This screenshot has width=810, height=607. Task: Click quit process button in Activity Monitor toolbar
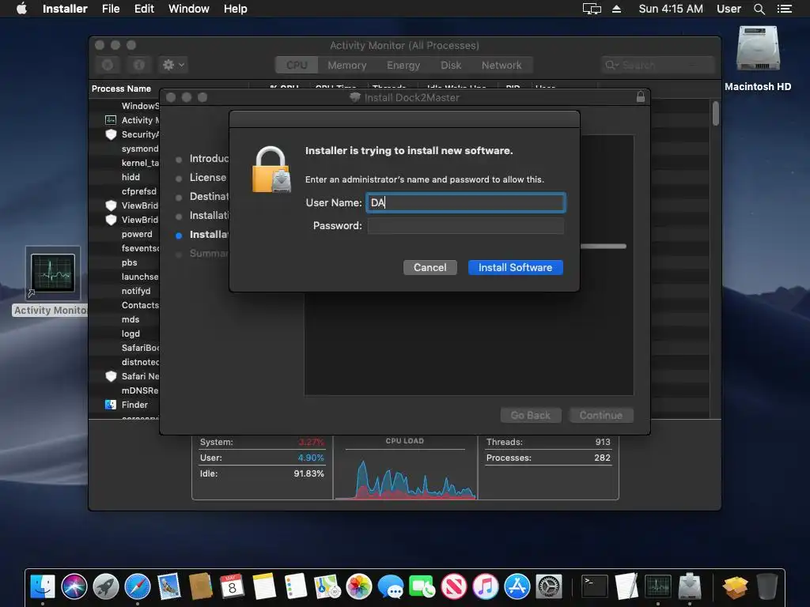(x=108, y=65)
